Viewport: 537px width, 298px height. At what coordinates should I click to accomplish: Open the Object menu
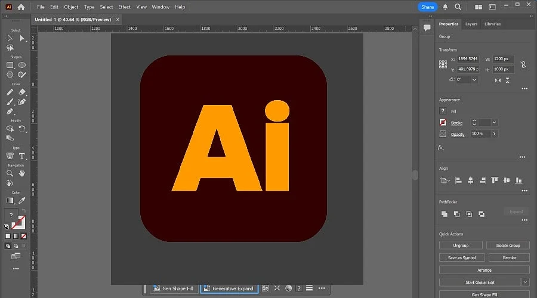[x=71, y=7]
